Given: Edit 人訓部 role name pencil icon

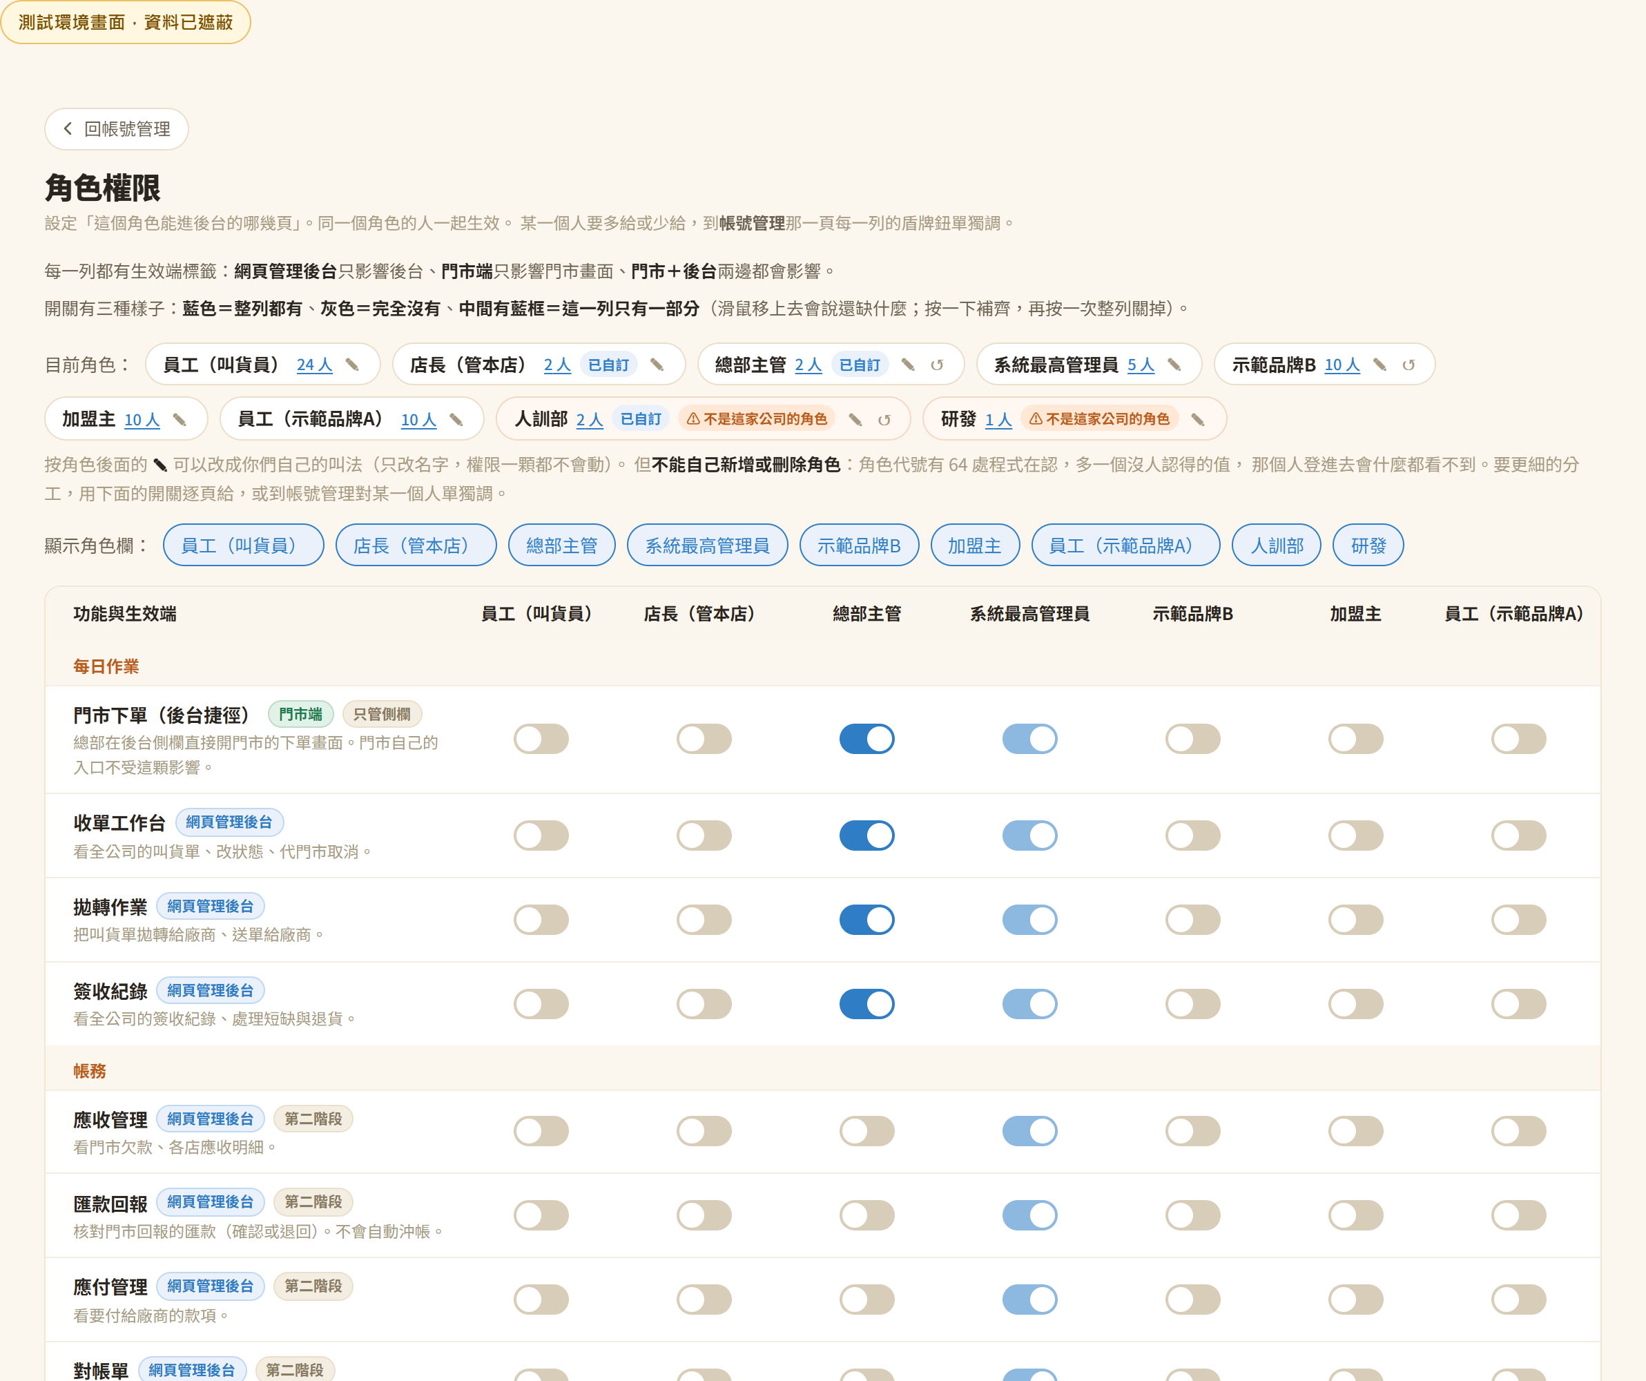Looking at the screenshot, I should coord(856,420).
